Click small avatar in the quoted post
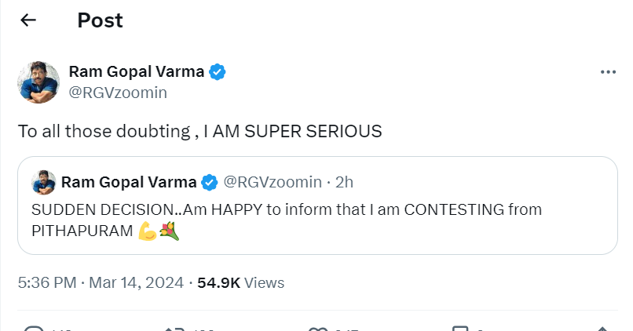 (44, 183)
